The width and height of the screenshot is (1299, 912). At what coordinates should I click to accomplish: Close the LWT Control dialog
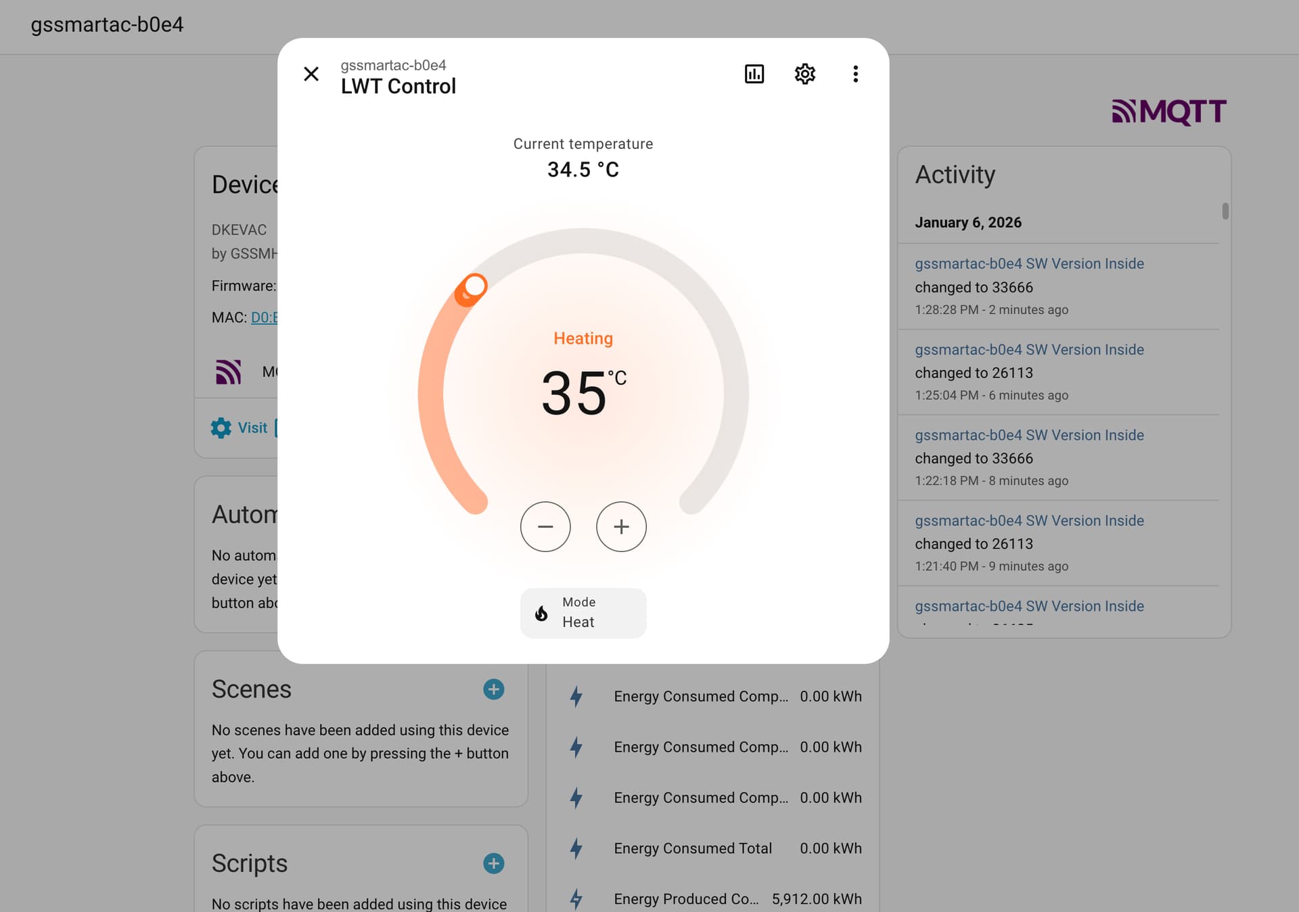[x=311, y=74]
